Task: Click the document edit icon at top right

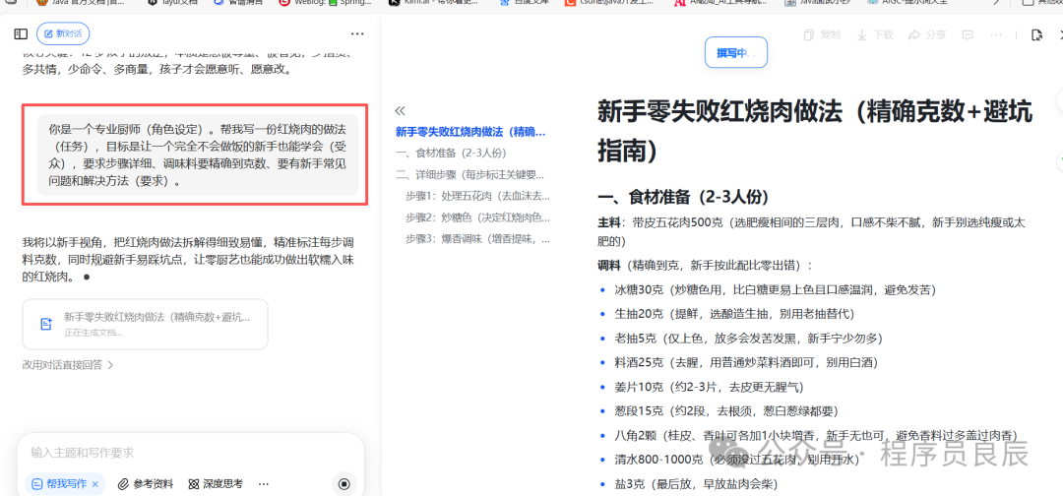Action: coord(1035,34)
